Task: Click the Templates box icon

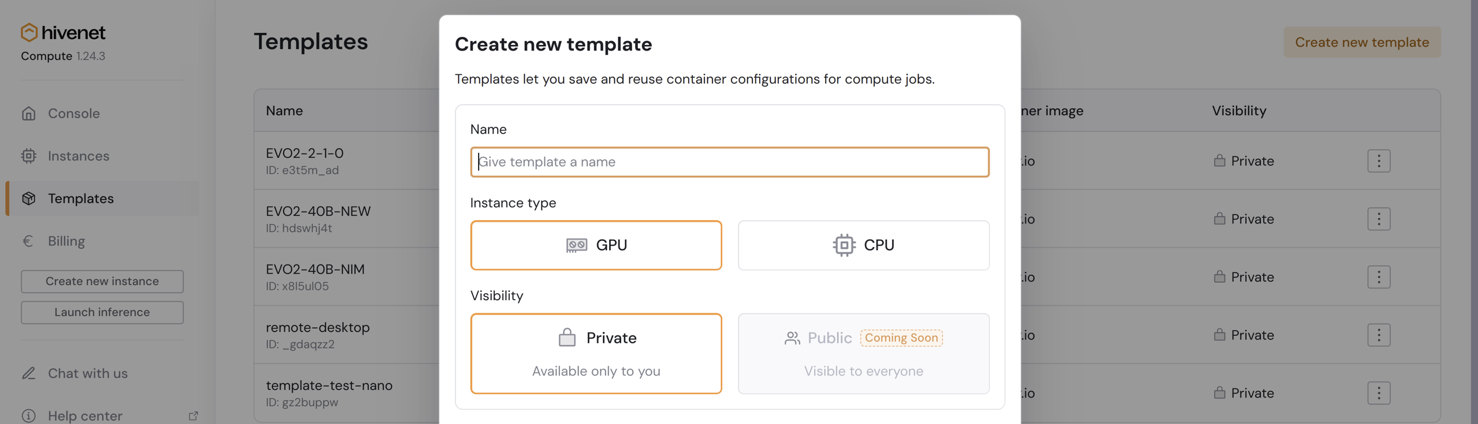Action: coord(29,199)
